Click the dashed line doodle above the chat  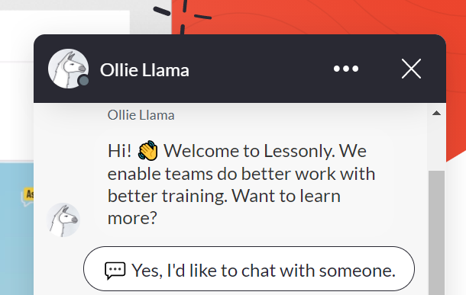(183, 16)
